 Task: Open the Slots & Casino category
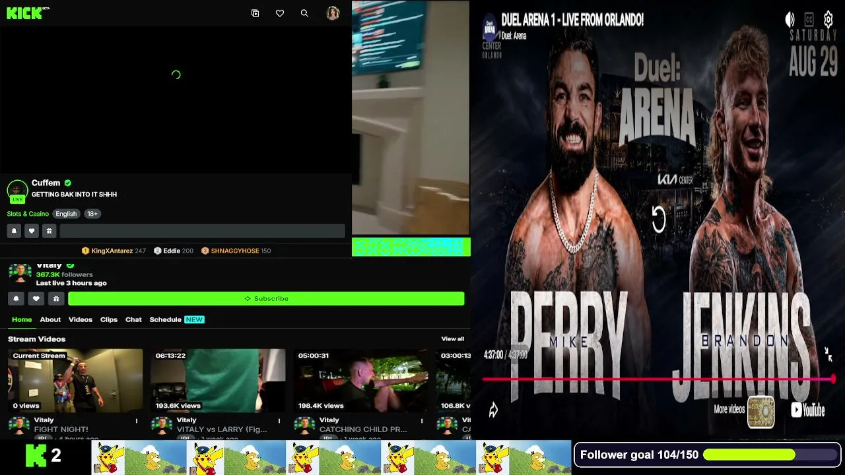pyautogui.click(x=28, y=214)
